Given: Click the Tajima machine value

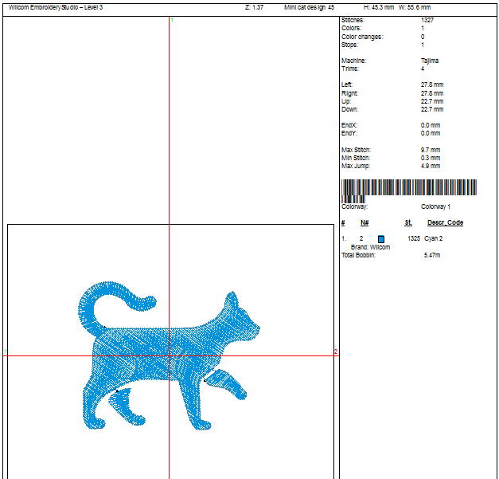Looking at the screenshot, I should 430,61.
